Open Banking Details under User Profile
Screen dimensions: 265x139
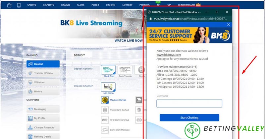[x=43, y=136]
